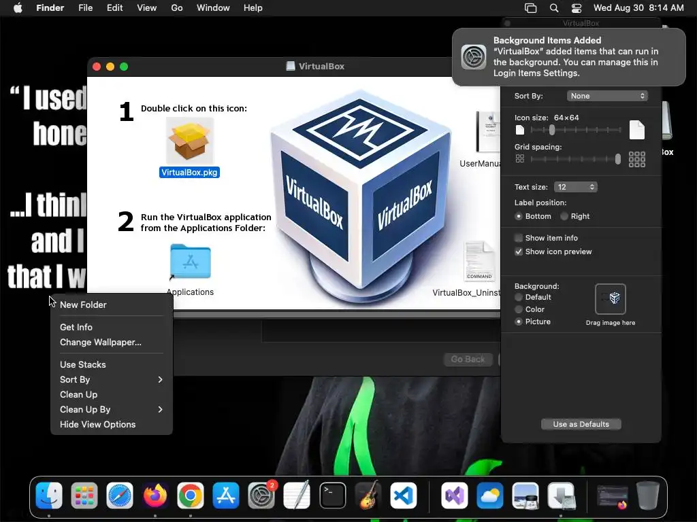This screenshot has height=522, width=697.
Task: Open the App Store from the Dock
Action: [x=226, y=495]
